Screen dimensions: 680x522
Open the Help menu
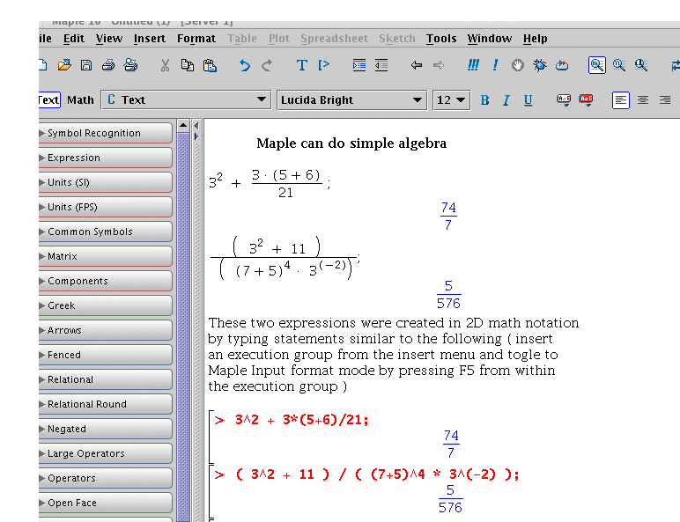coord(536,39)
